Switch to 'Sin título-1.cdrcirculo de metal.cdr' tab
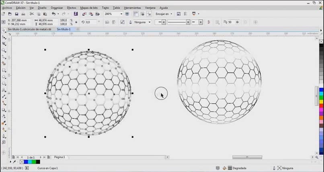The height and width of the screenshot is (172, 324). [29, 29]
